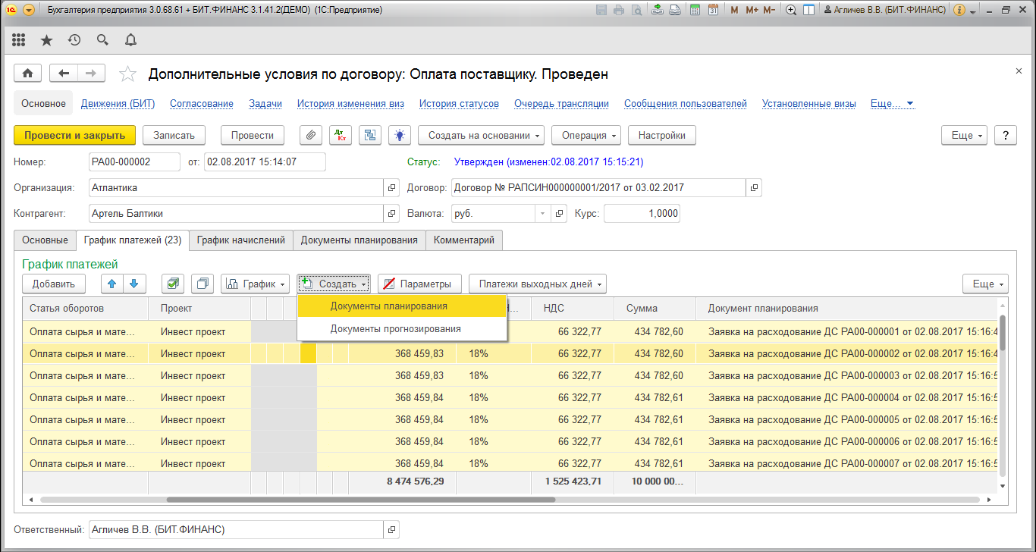Open Валюта dropdown arrow

tap(542, 213)
